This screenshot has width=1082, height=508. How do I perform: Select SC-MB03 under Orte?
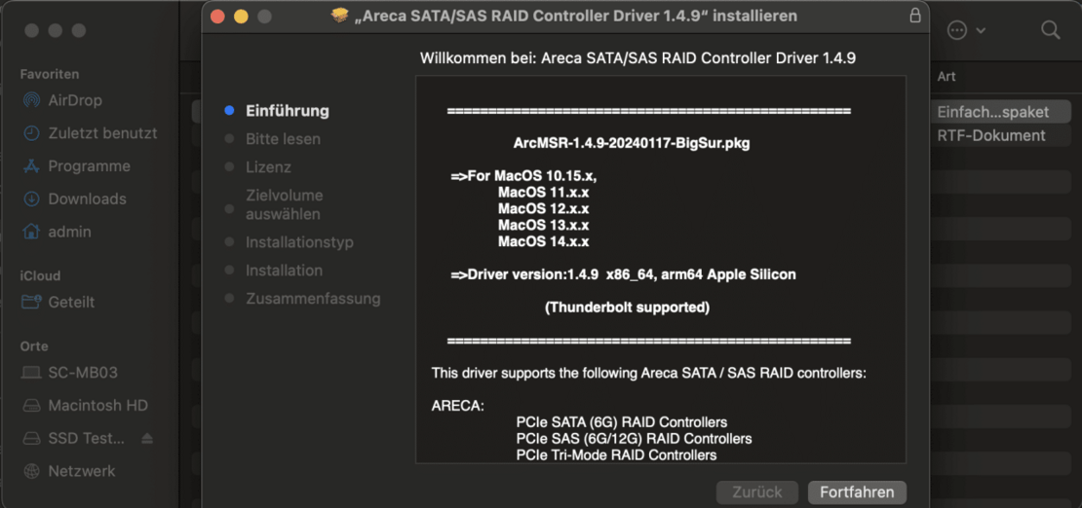click(x=83, y=373)
